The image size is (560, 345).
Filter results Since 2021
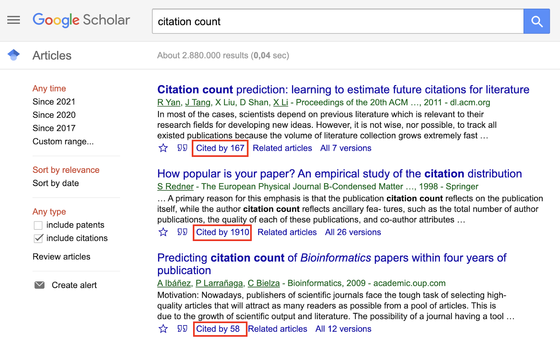click(54, 102)
